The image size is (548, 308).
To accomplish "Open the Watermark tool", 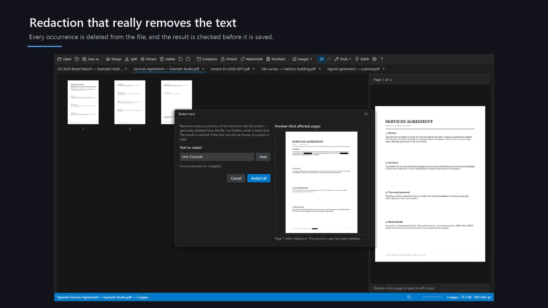I will pos(252,59).
